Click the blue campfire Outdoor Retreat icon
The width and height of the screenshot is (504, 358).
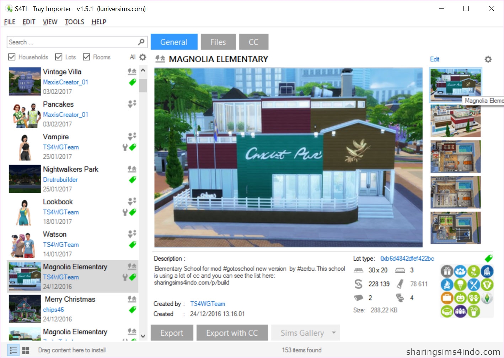[x=447, y=284]
